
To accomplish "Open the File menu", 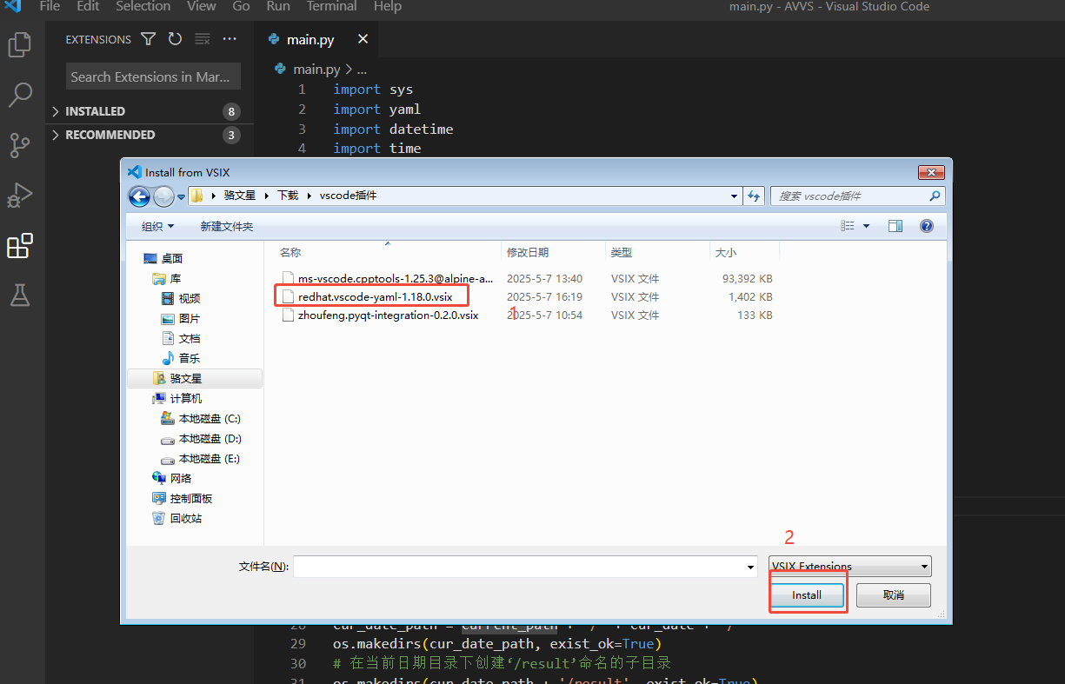I will 50,6.
